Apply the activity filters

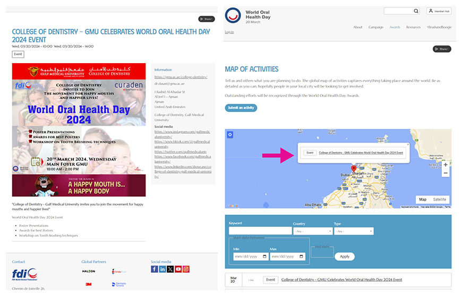point(345,256)
